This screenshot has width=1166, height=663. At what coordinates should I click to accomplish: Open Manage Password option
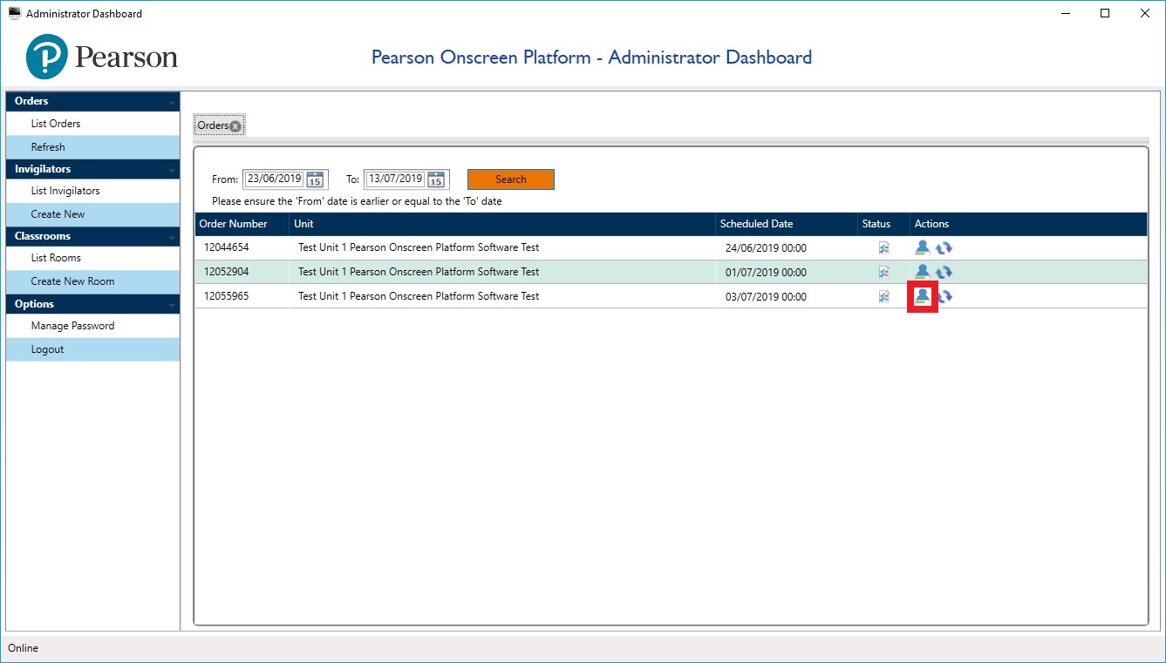click(72, 326)
